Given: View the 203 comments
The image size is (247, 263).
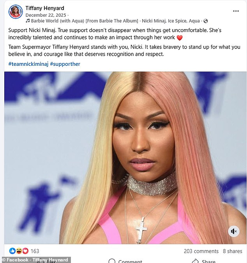Looking at the screenshot, I should pos(201,251).
